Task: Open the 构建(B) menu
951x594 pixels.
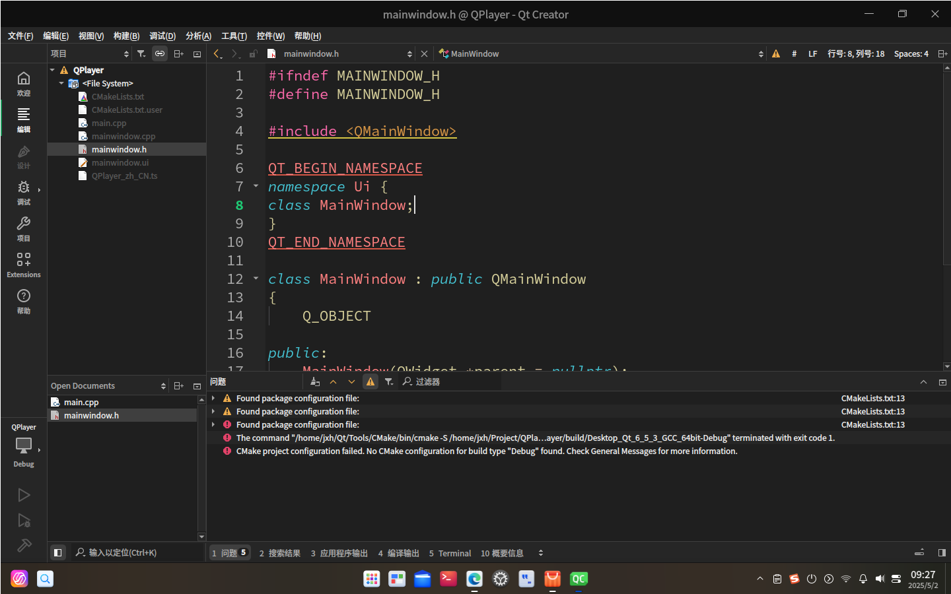Action: click(126, 36)
